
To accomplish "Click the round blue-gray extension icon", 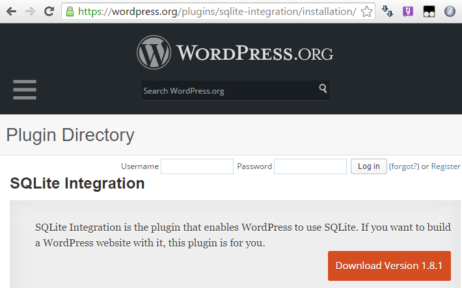I will point(450,12).
